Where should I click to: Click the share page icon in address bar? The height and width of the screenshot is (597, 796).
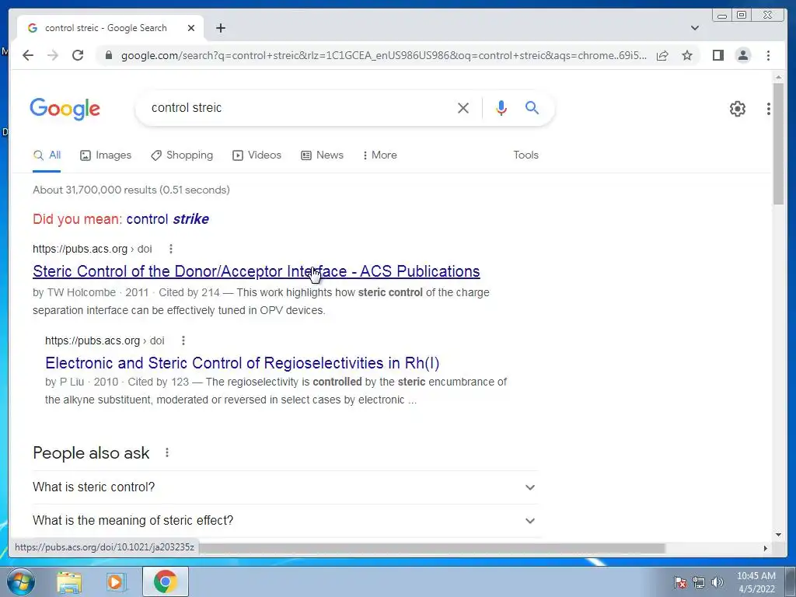pyautogui.click(x=662, y=55)
